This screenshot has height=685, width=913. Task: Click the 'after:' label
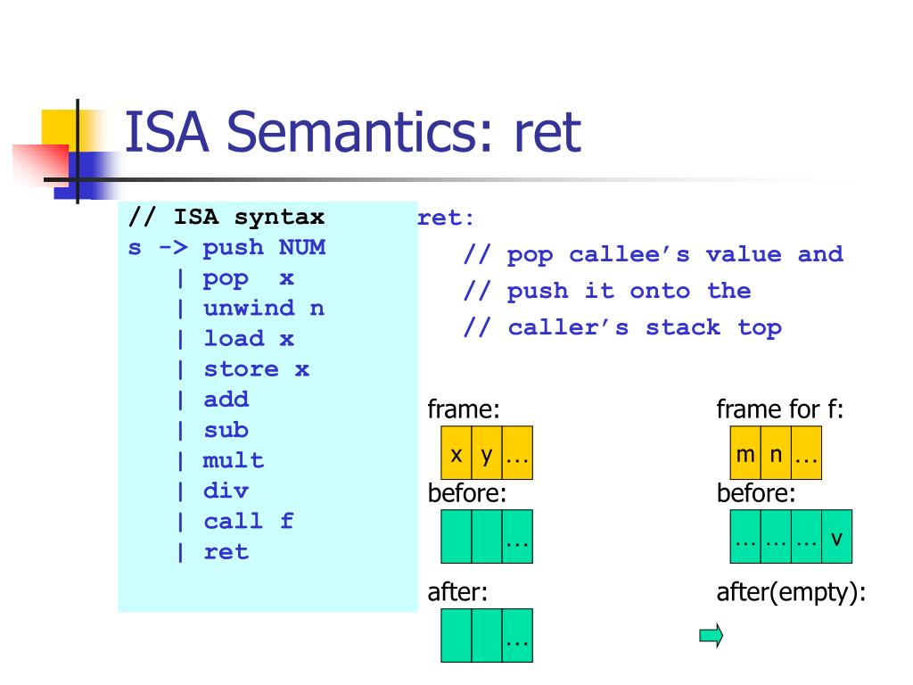pos(457,592)
